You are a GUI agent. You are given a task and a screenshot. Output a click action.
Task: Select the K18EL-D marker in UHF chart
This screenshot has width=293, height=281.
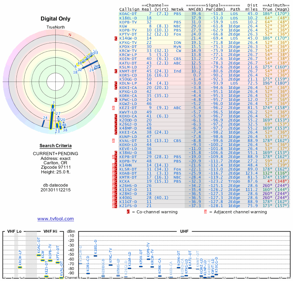pyautogui.click(x=95, y=255)
